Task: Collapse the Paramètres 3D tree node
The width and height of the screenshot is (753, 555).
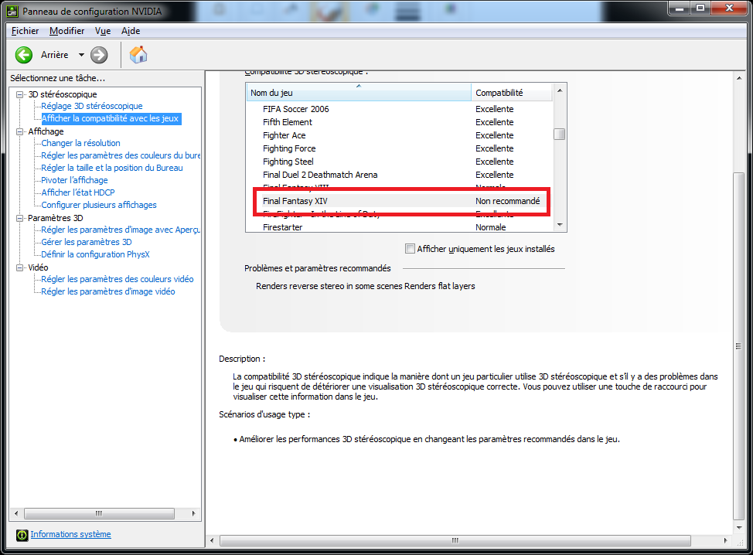Action: [19, 218]
